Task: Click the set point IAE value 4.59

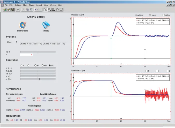Action: coord(18,98)
